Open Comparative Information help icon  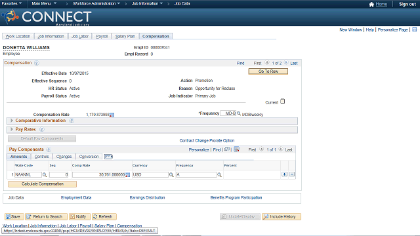(x=72, y=121)
